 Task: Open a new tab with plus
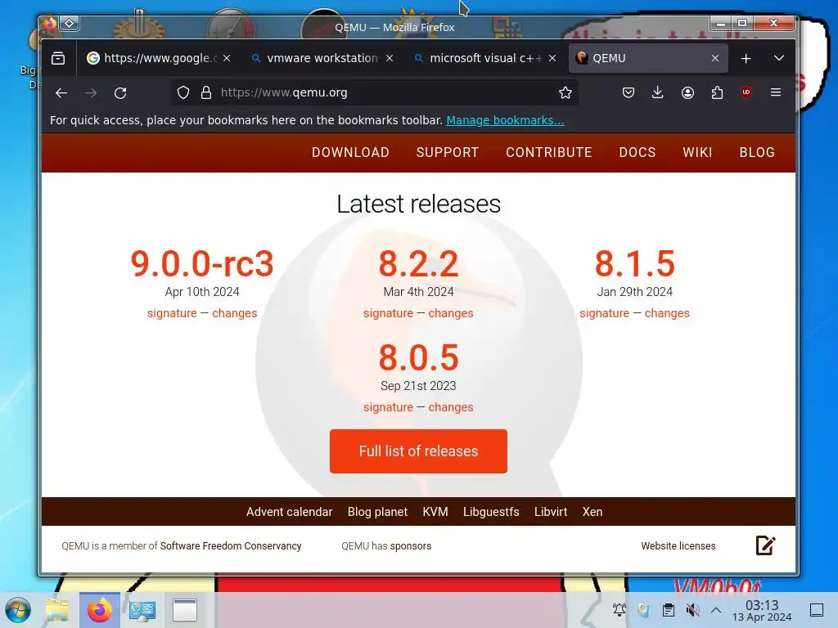746,58
